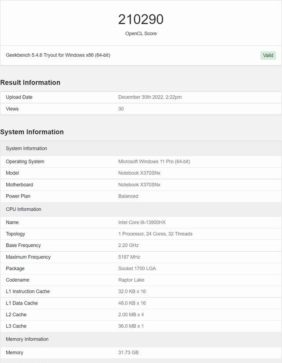Click the Socket 1700 LGA package value
The image size is (282, 363).
pos(137,268)
